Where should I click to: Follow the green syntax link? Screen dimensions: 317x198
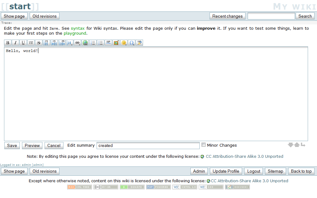click(78, 28)
